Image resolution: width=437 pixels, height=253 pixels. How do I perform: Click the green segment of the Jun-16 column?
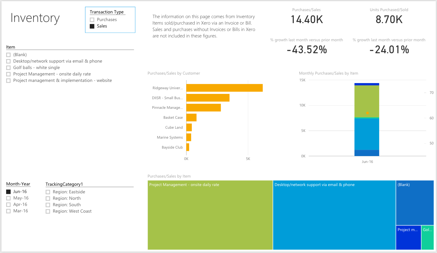(x=367, y=101)
